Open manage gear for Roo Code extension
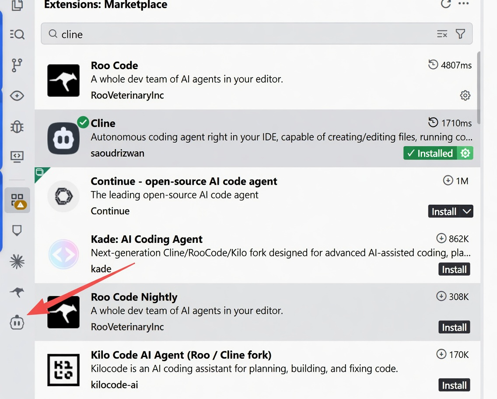This screenshot has width=497, height=399. point(465,95)
